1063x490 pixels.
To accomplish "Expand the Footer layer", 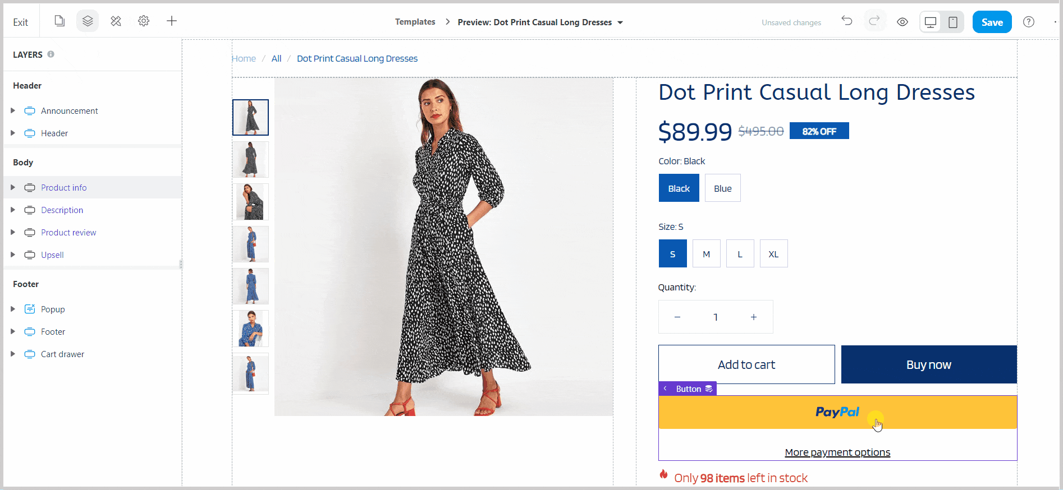I will (13, 332).
